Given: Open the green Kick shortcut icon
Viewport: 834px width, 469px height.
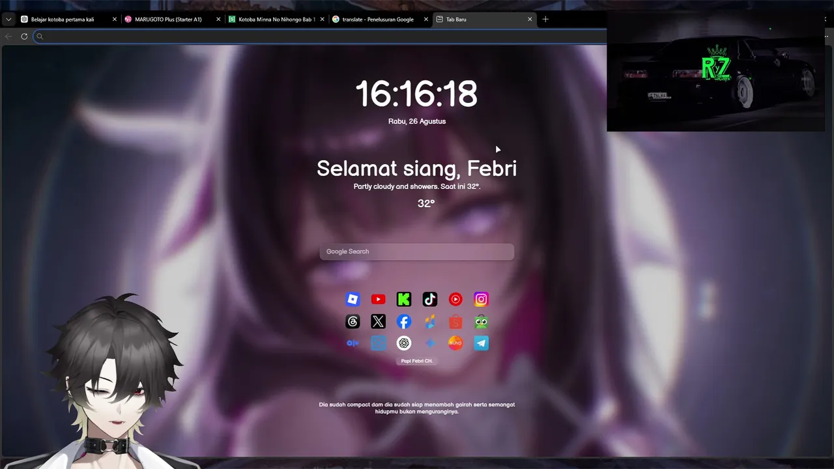Looking at the screenshot, I should 404,300.
